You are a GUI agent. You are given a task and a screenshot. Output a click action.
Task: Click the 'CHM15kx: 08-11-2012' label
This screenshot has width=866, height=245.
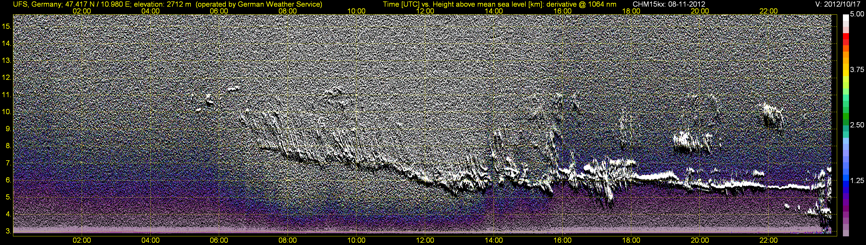click(669, 4)
